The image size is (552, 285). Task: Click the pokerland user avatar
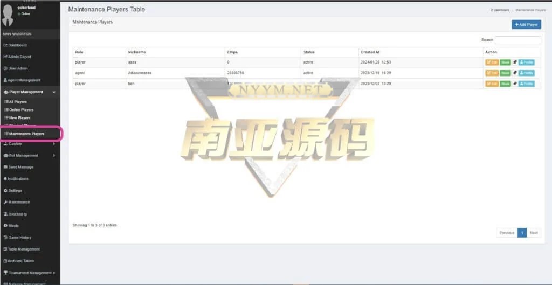pyautogui.click(x=8, y=15)
